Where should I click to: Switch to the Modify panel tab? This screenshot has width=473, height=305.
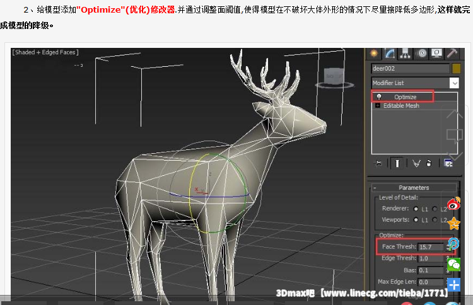390,54
